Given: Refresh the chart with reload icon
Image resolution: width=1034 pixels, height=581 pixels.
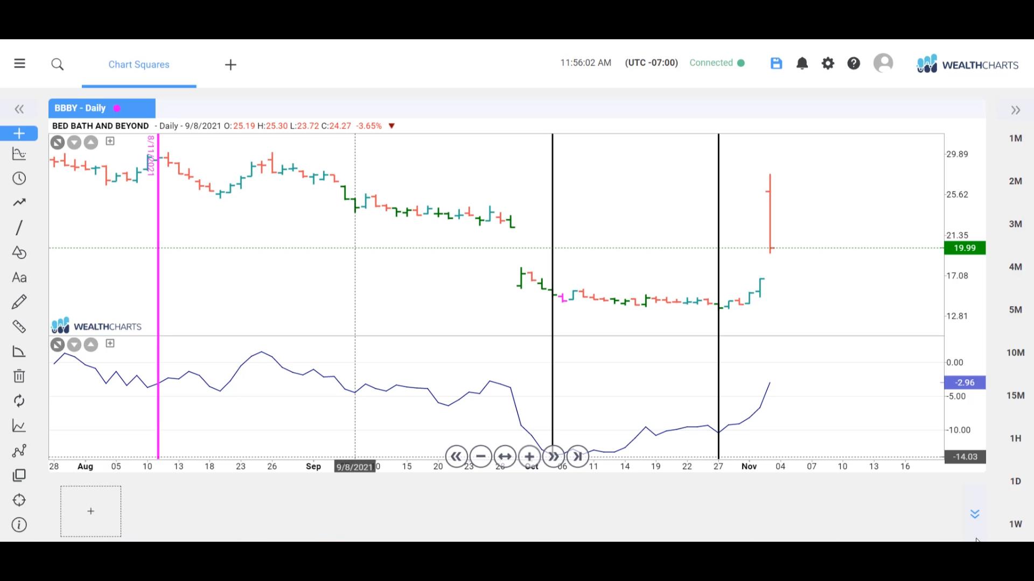Looking at the screenshot, I should pos(19,401).
